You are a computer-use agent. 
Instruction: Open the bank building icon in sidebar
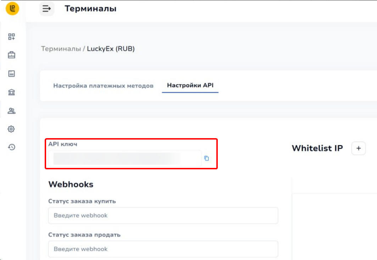point(12,92)
